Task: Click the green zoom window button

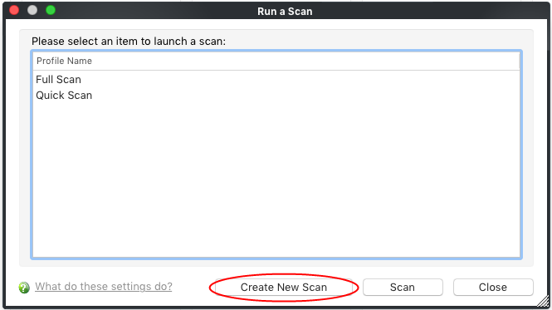Action: click(51, 10)
